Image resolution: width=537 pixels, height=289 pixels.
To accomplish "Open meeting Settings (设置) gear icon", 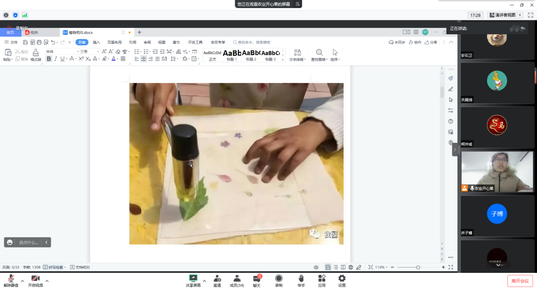I will click(342, 278).
